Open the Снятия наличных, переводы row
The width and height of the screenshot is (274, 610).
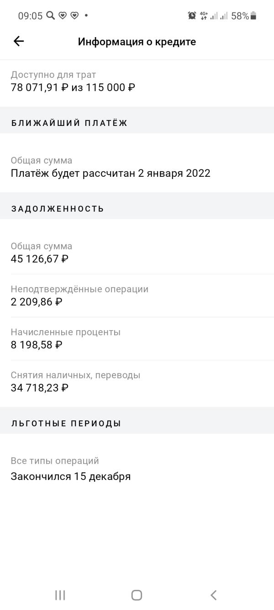click(137, 381)
